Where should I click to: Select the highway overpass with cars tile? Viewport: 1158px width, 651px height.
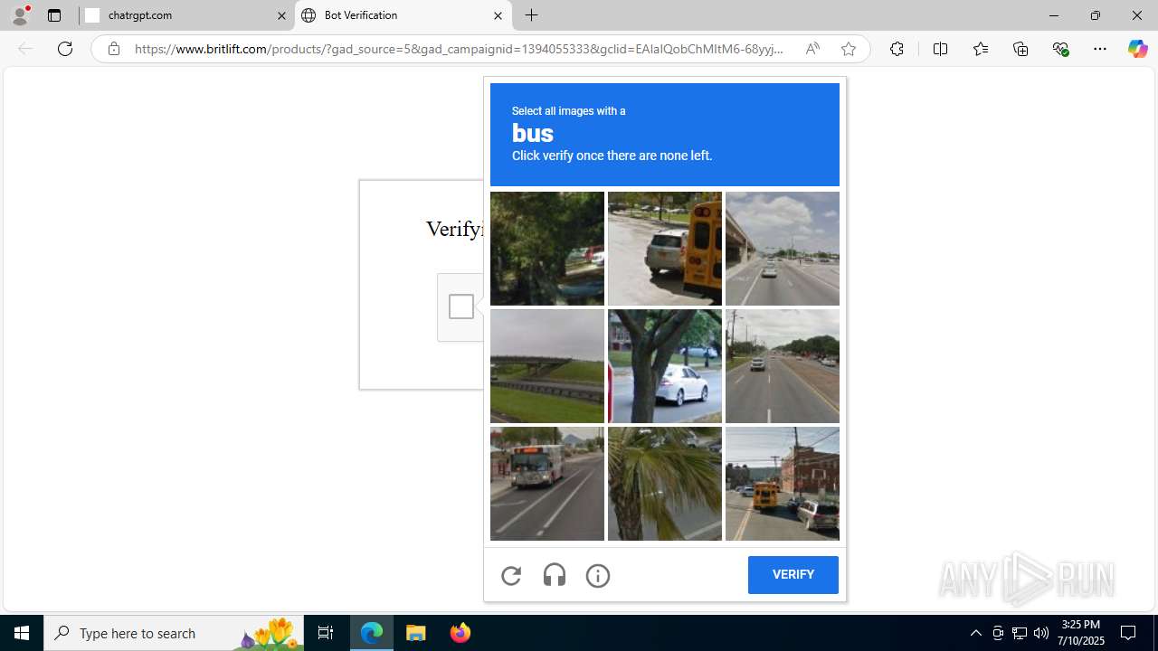click(x=783, y=249)
